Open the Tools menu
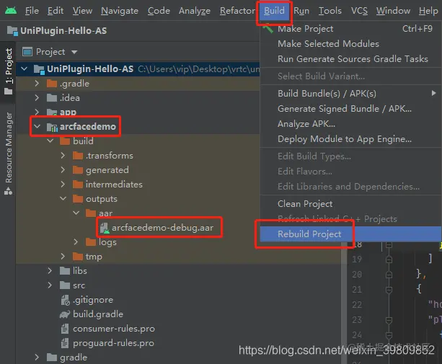This screenshot has height=364, width=442. click(x=330, y=11)
